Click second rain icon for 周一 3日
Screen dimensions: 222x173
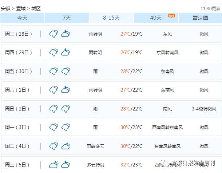pyautogui.click(x=66, y=127)
